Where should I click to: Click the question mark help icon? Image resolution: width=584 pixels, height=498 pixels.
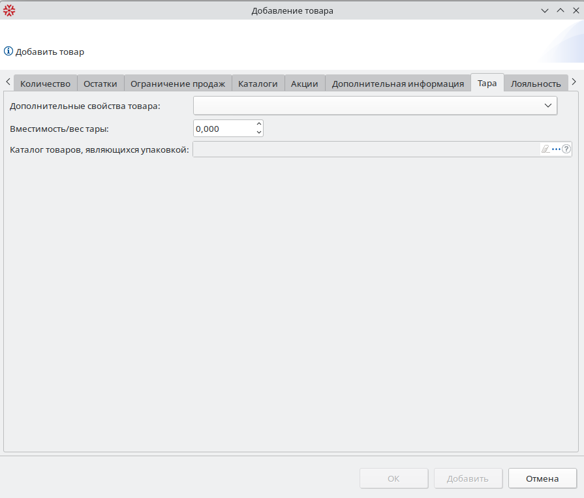[x=566, y=149]
